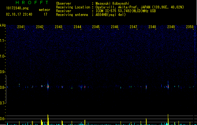
Task: Click the 2345 time marker
Action: pos(96,27)
